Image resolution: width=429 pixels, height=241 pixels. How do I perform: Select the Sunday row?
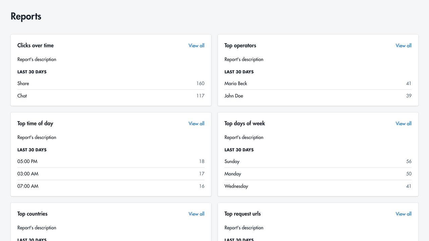click(318, 161)
